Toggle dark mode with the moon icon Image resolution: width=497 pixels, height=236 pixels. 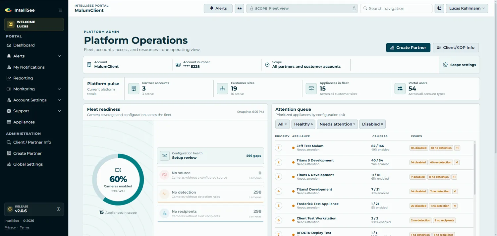click(x=439, y=8)
